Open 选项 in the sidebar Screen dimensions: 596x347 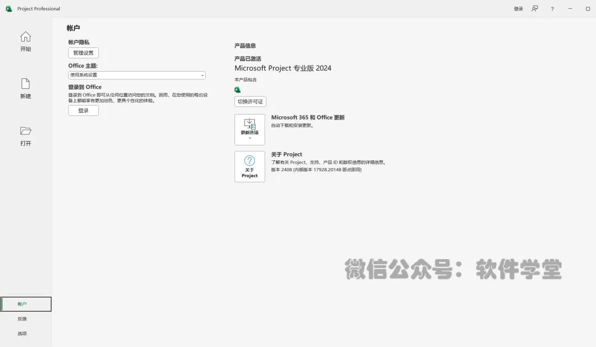[x=22, y=334]
